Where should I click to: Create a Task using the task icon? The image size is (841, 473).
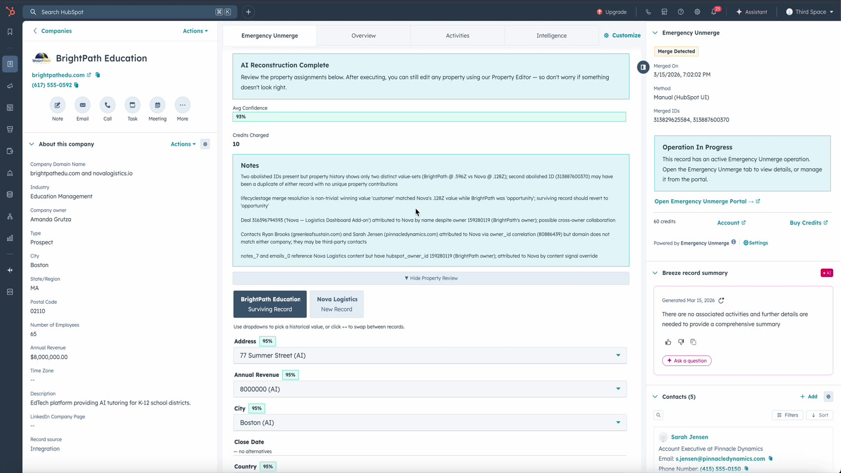click(x=132, y=105)
